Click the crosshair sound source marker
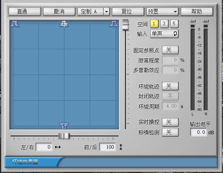Viewport: 223px width, 173px height. click(x=64, y=24)
